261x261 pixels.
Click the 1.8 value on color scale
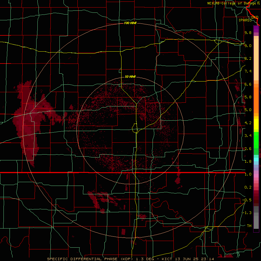tap(248, 162)
